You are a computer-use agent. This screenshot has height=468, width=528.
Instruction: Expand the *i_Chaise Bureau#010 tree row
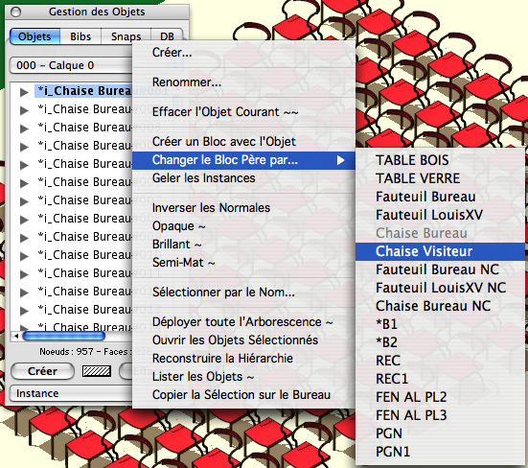pos(24,256)
